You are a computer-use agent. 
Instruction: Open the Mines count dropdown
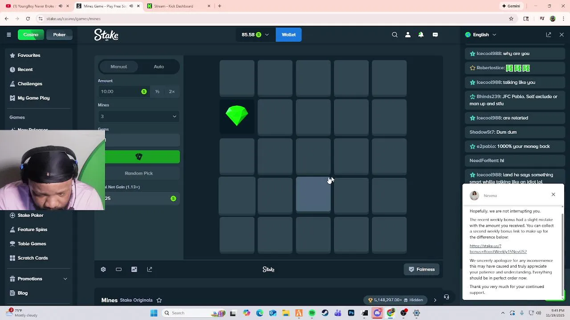pyautogui.click(x=139, y=116)
